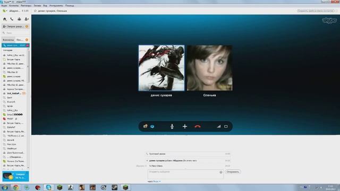Screen dimensions: 340x191
Task: Open the call quality signal icon
Action: (x=218, y=126)
